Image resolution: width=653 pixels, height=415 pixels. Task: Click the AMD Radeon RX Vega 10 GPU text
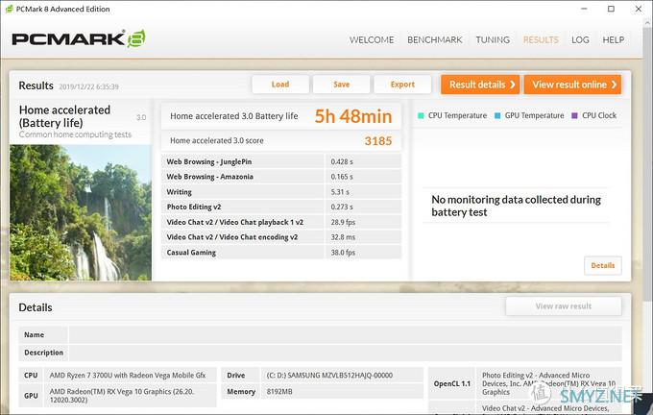pyautogui.click(x=122, y=396)
